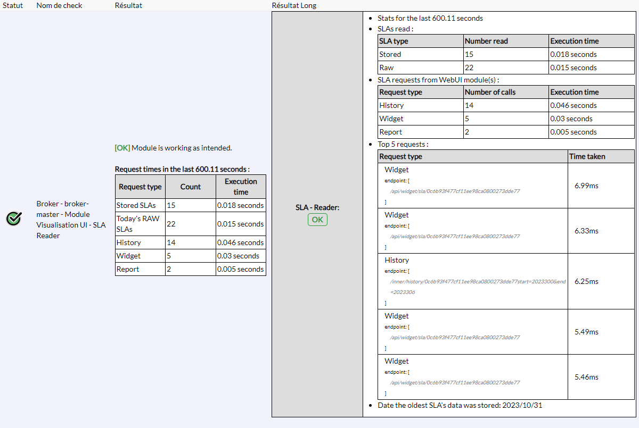639x428 pixels.
Task: Click the Number of calls column header
Action: tap(490, 92)
